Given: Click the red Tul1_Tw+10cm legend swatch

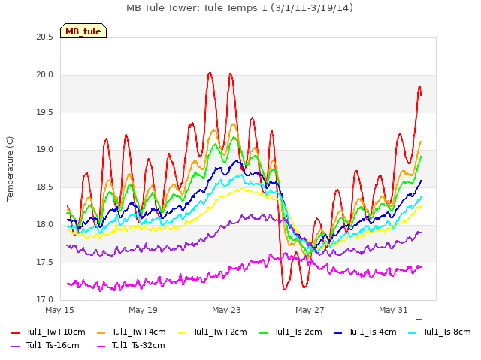Looking at the screenshot, I should coord(15,333).
